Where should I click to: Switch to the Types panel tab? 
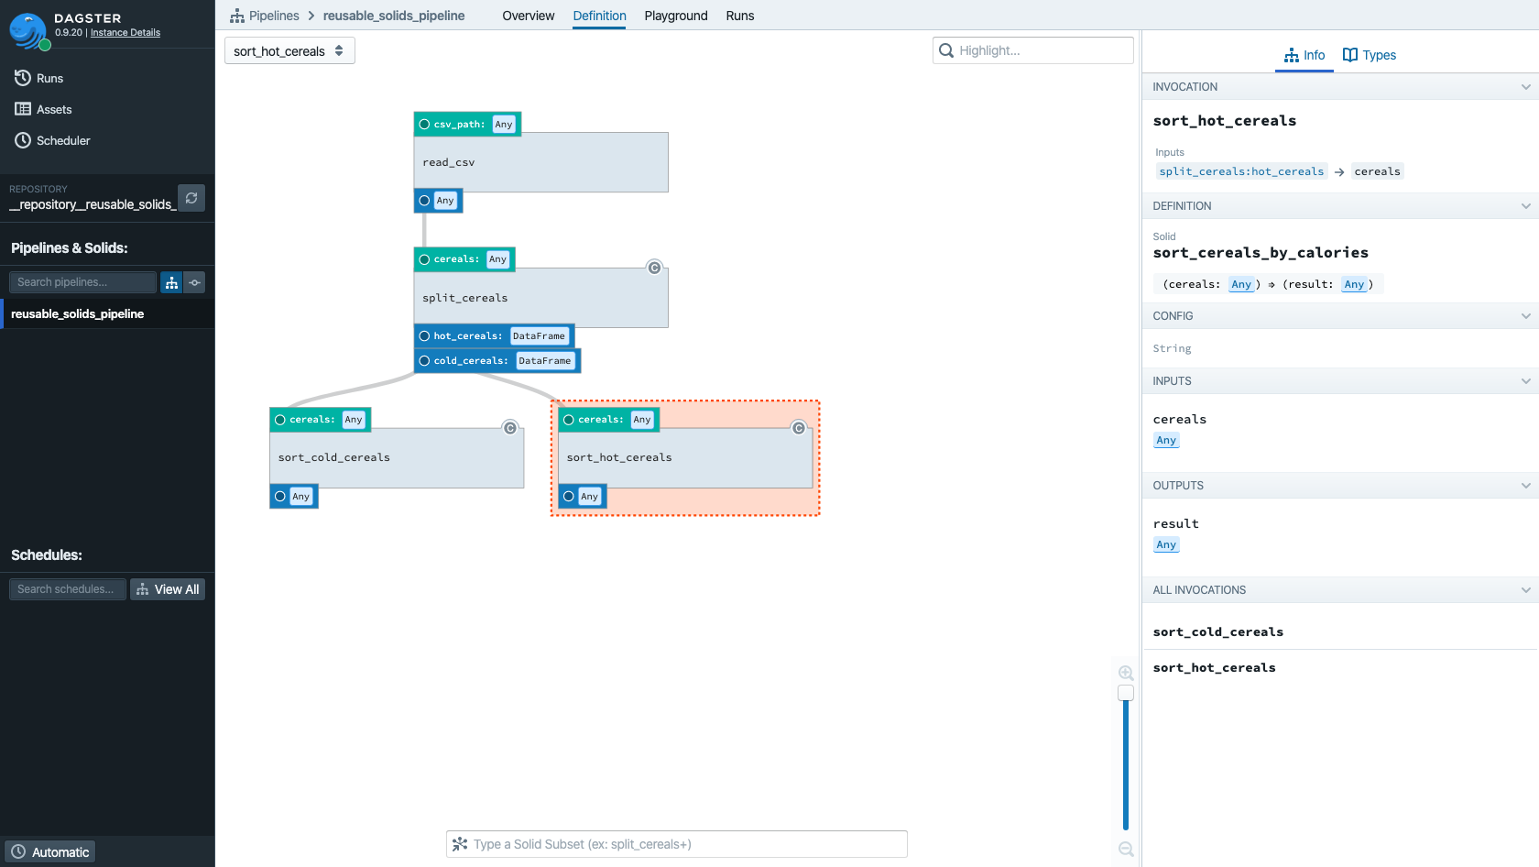pyautogui.click(x=1370, y=55)
